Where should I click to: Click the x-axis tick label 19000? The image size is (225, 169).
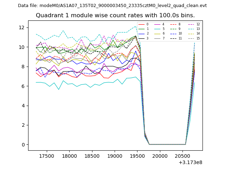115,156
